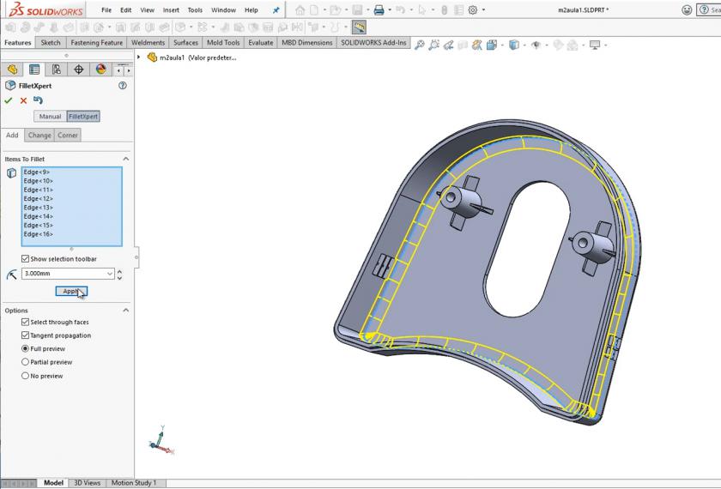This screenshot has height=489, width=721.
Task: Open the DimXpertManager crosshair tab icon
Action: pos(79,69)
